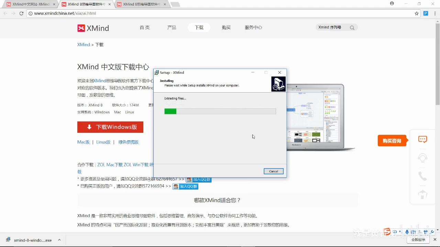Click the search magnifier icon
The height and width of the screenshot is (247, 440).
[352, 28]
